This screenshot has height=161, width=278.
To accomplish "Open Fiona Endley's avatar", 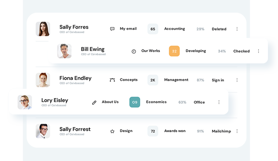I will point(43,80).
